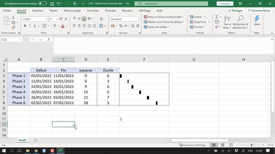This screenshot has height=154, width=275.
Task: Open the Standard number format dropdown
Action: click(138, 19)
